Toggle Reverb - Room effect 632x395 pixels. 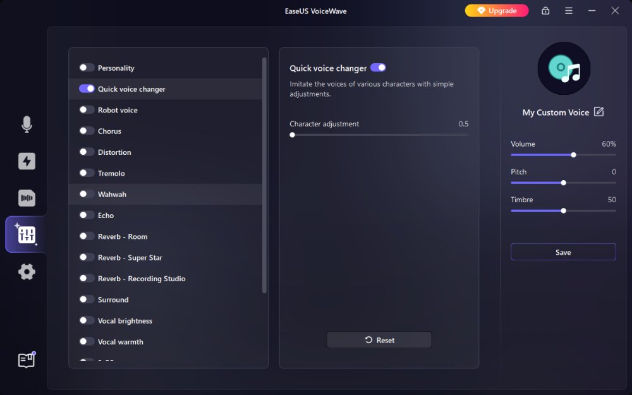click(x=87, y=236)
